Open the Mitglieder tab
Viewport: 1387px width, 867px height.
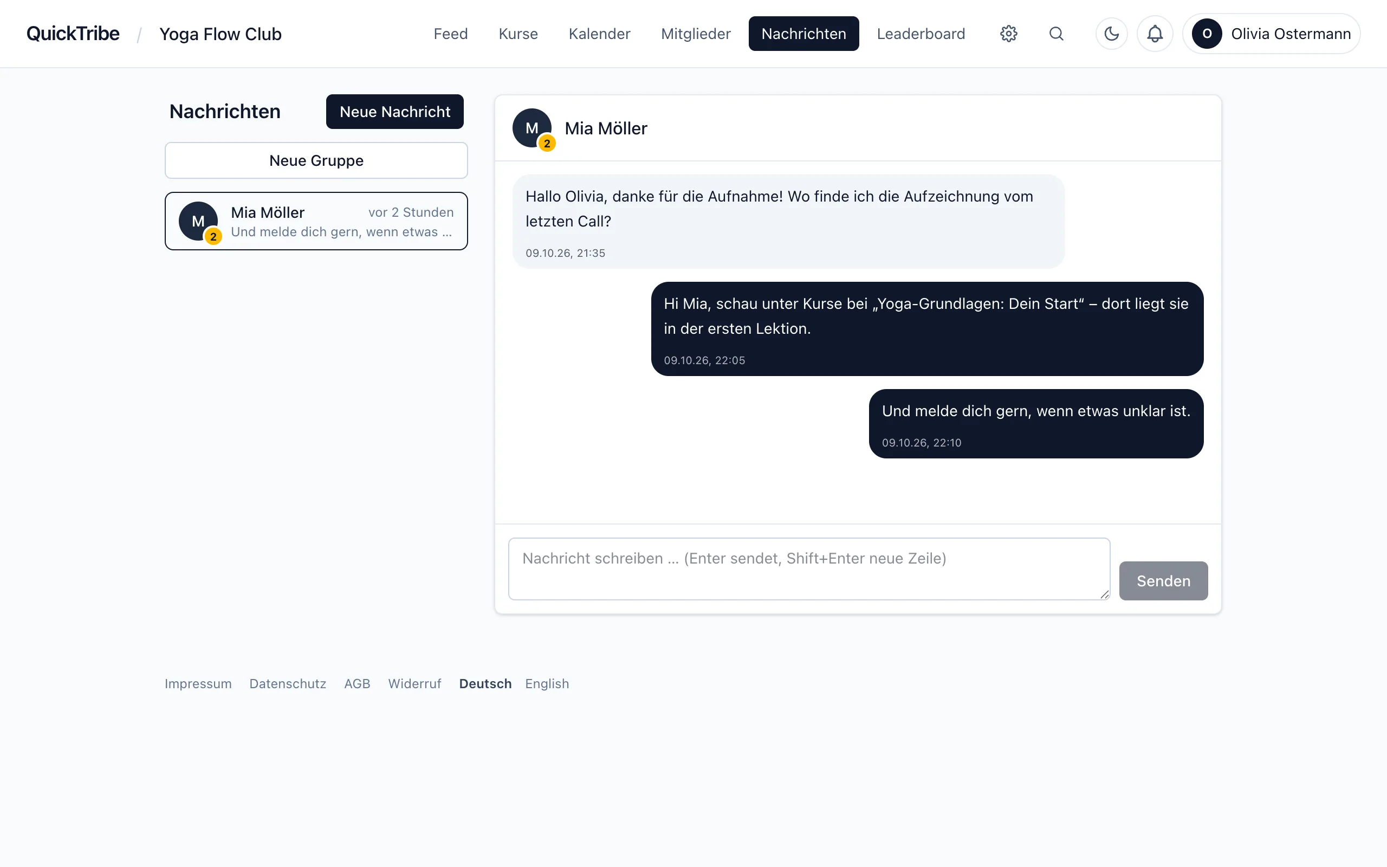coord(695,34)
